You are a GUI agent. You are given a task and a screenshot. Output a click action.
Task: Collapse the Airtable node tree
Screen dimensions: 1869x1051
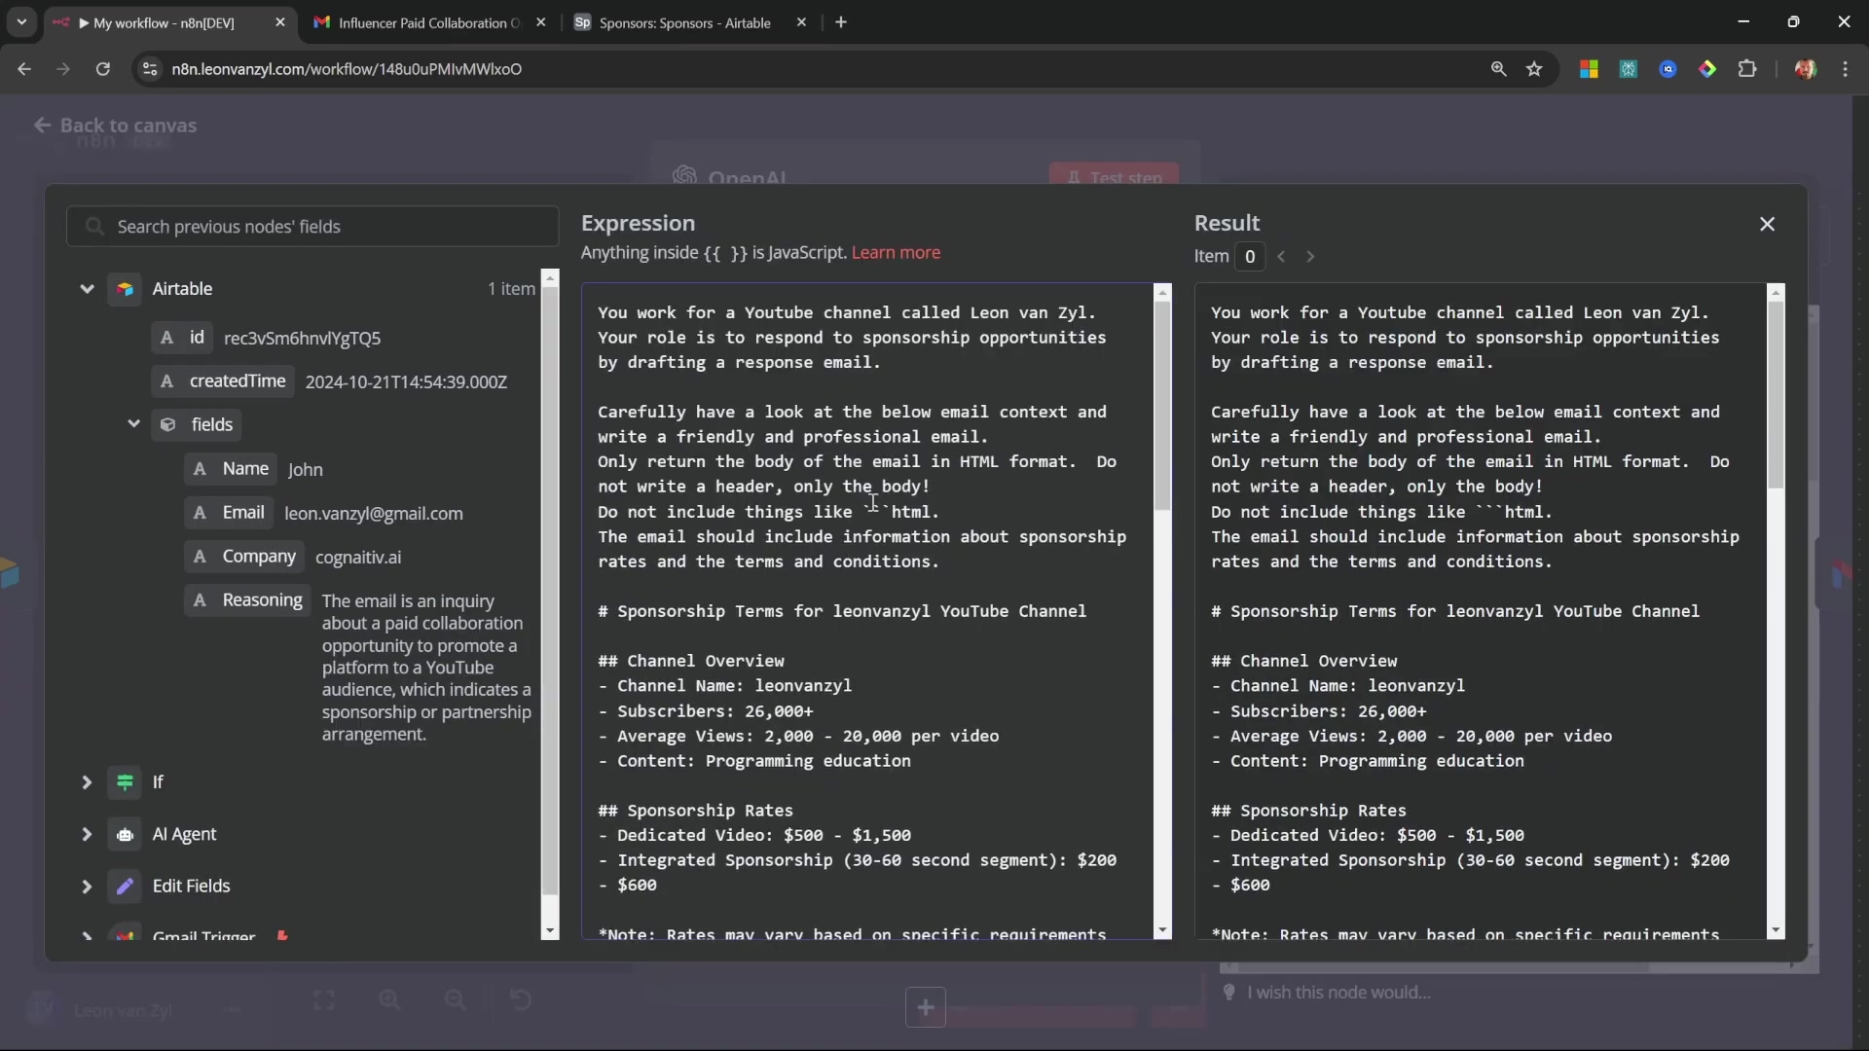point(87,289)
